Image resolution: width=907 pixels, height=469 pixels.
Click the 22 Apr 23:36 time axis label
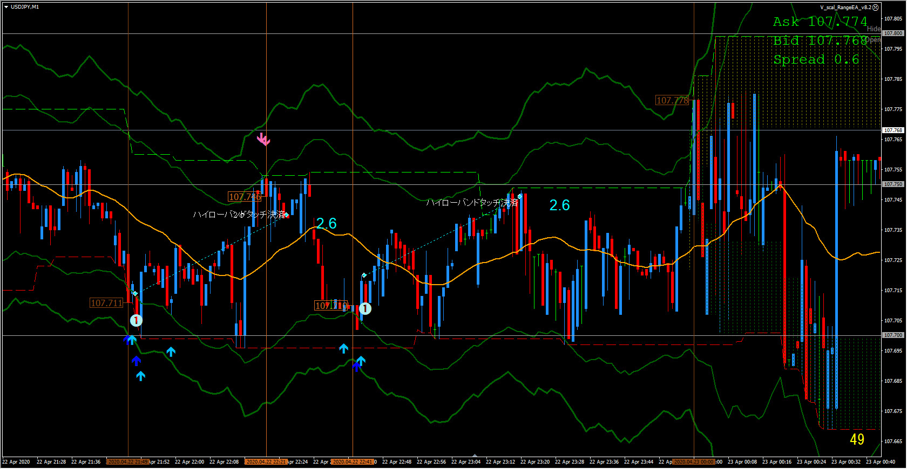pyautogui.click(x=604, y=462)
